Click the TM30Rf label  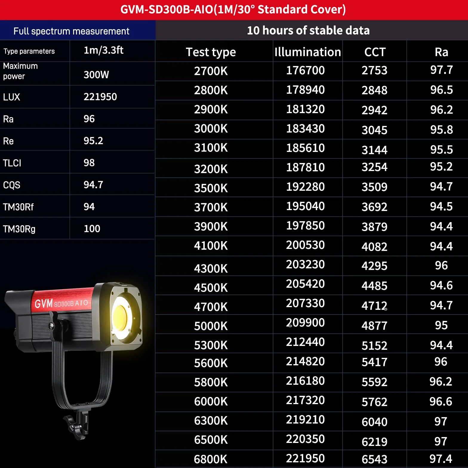pyautogui.click(x=18, y=207)
